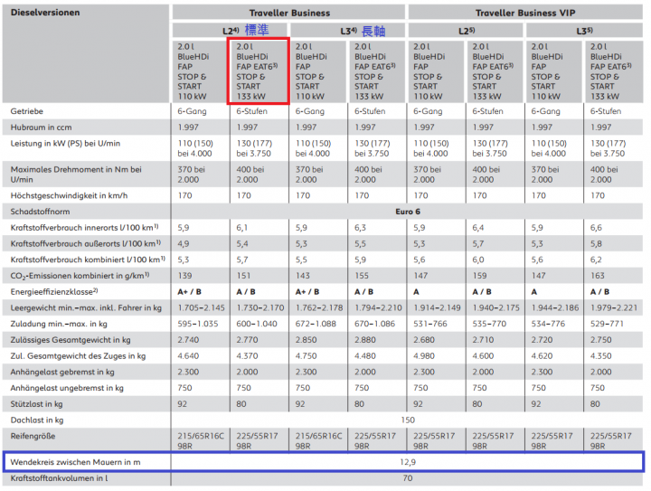Select the Zuladung min.–max. row label

pos(59,324)
